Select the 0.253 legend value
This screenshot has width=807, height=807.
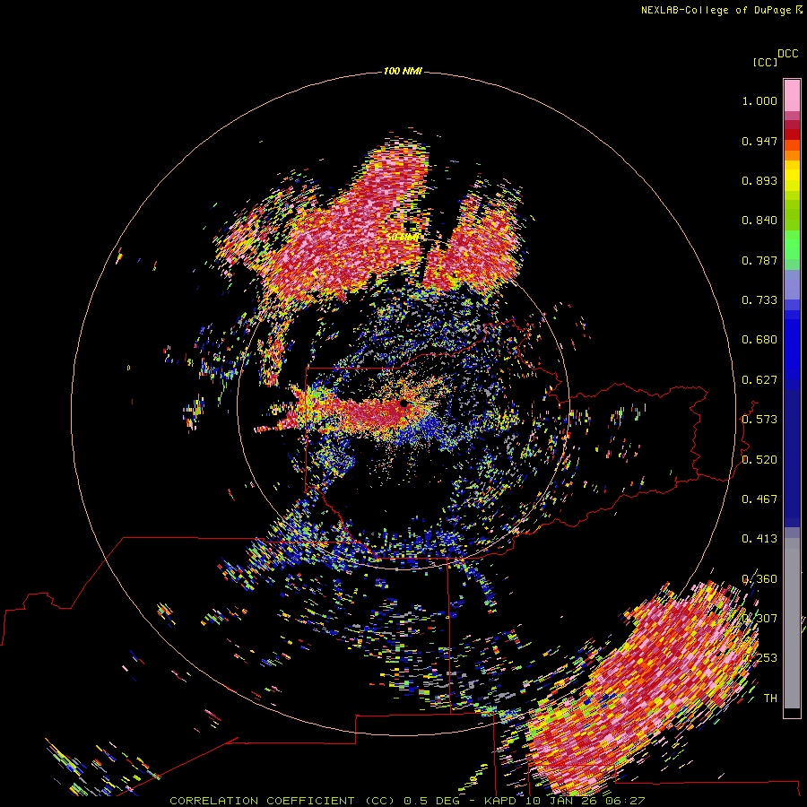click(x=759, y=658)
